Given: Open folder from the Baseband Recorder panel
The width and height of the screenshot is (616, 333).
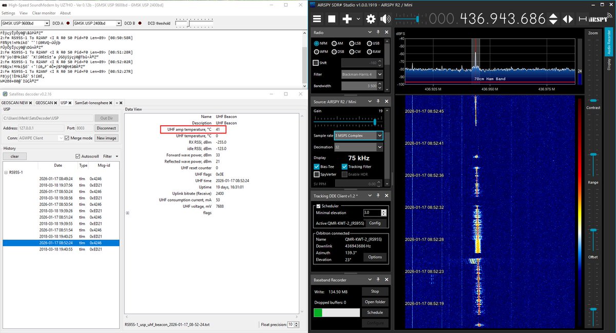Looking at the screenshot, I should click(375, 302).
